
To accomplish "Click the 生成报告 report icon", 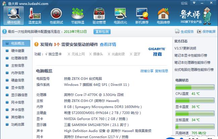I will (177, 31).
